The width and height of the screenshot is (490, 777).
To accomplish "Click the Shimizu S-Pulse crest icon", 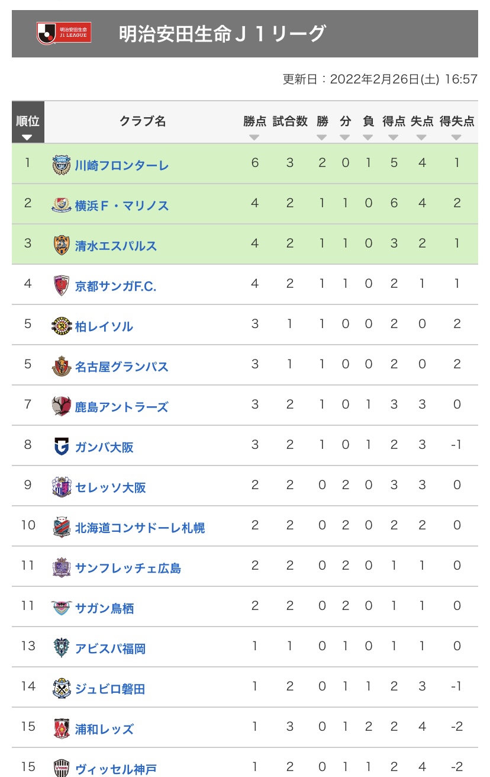I will point(62,245).
